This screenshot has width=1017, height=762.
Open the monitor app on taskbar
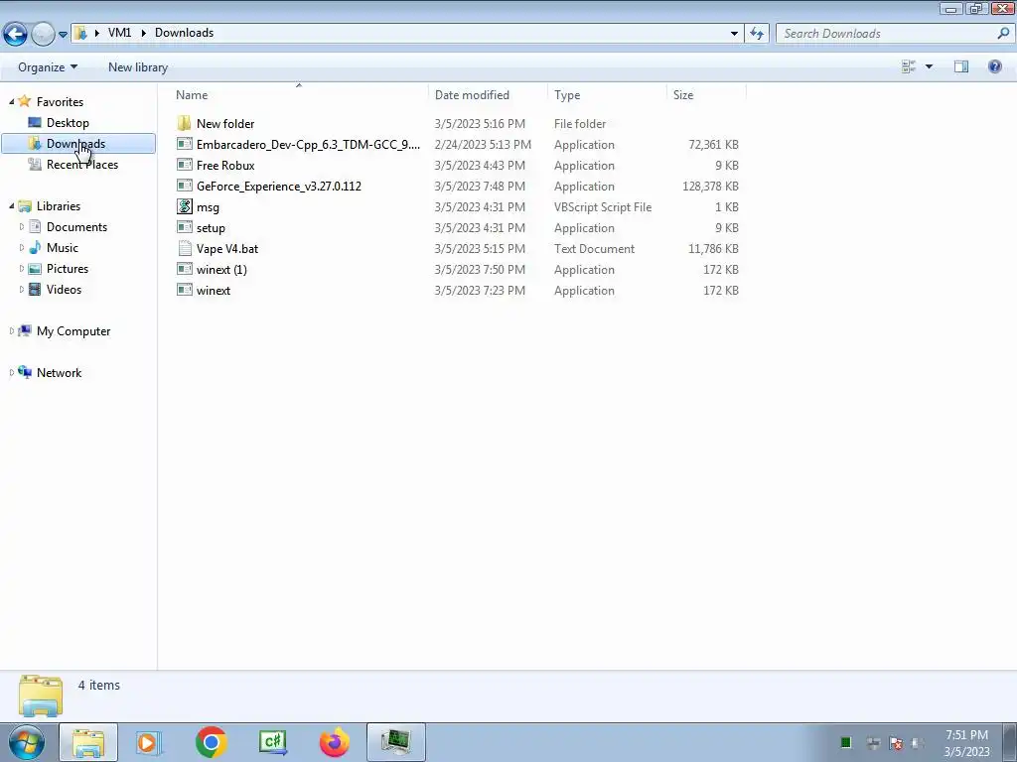396,742
